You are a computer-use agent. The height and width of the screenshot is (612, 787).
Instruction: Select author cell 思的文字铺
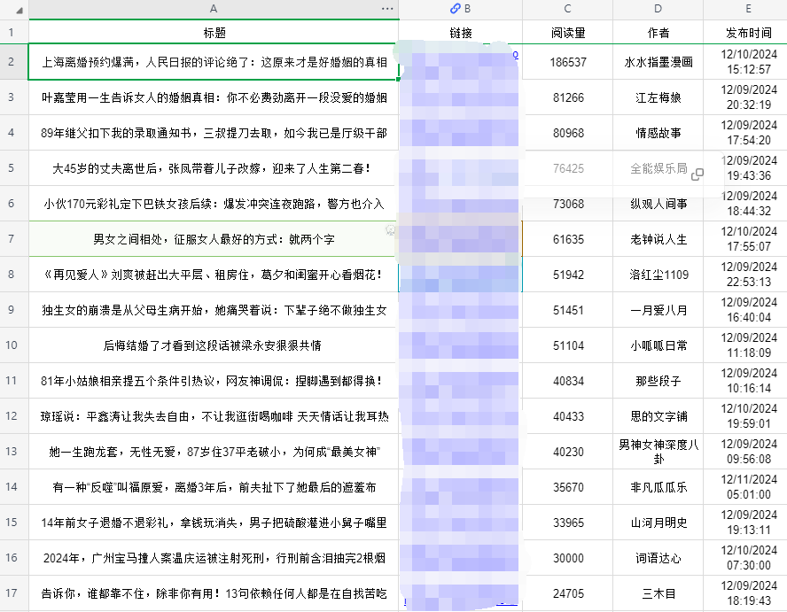point(658,416)
